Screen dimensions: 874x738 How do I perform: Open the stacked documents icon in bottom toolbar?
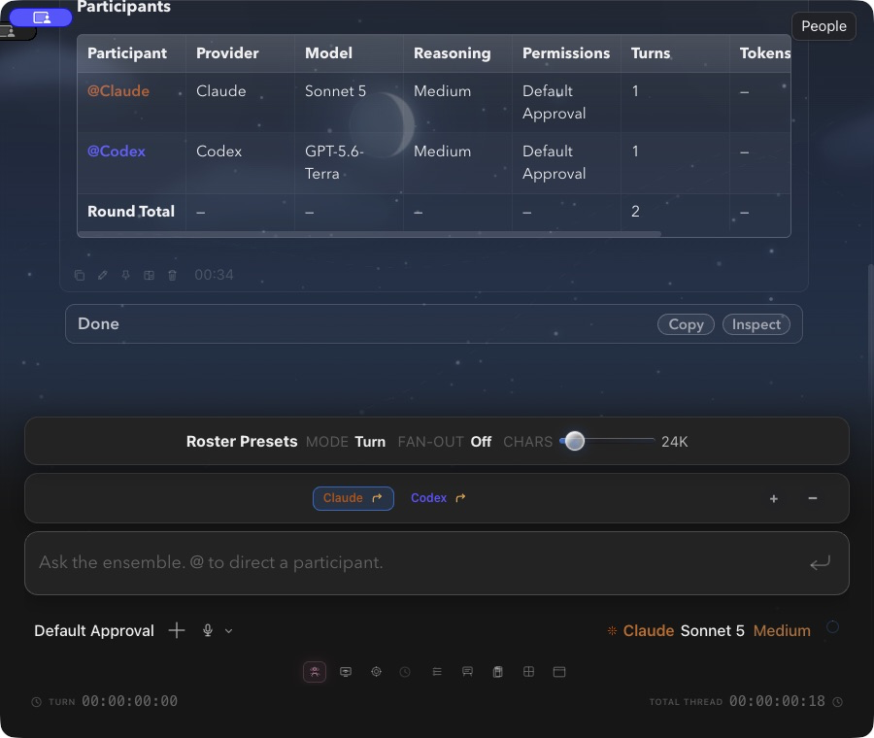498,672
